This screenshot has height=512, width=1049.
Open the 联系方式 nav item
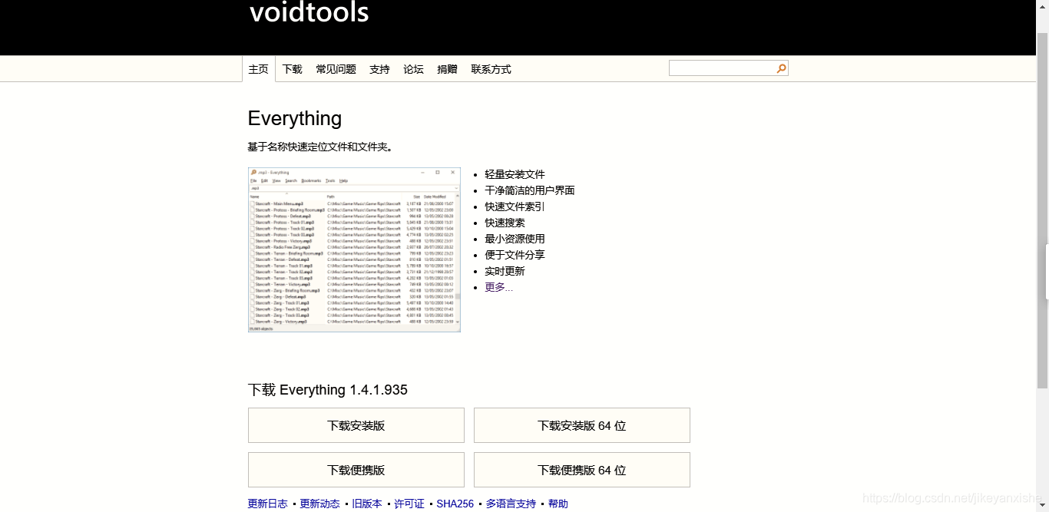coord(491,69)
